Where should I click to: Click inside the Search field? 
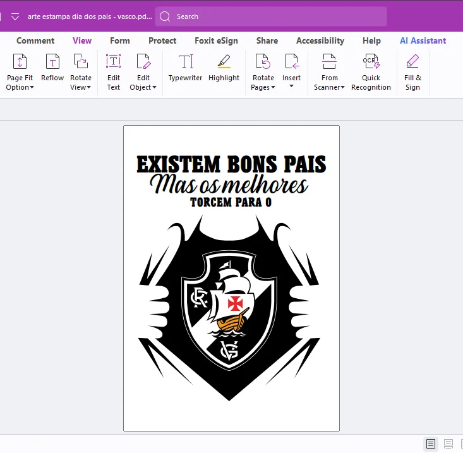point(271,16)
